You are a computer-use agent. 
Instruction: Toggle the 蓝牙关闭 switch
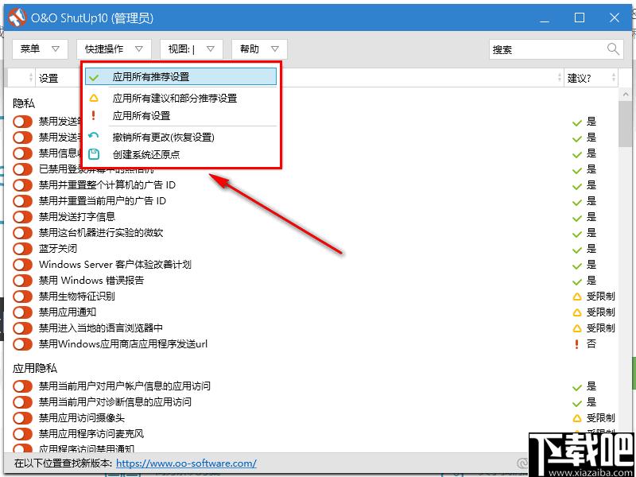[x=22, y=249]
